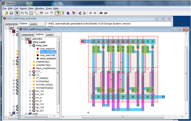The image size is (191, 121).
Task: Click the Undo icon in toolbar
Action: [79, 13]
